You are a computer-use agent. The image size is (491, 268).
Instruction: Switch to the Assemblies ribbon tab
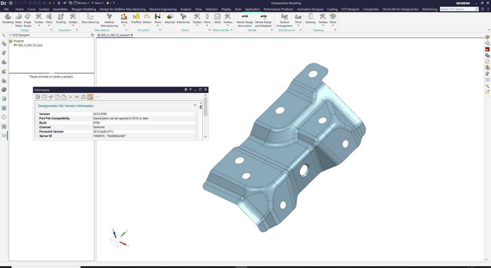(60, 9)
